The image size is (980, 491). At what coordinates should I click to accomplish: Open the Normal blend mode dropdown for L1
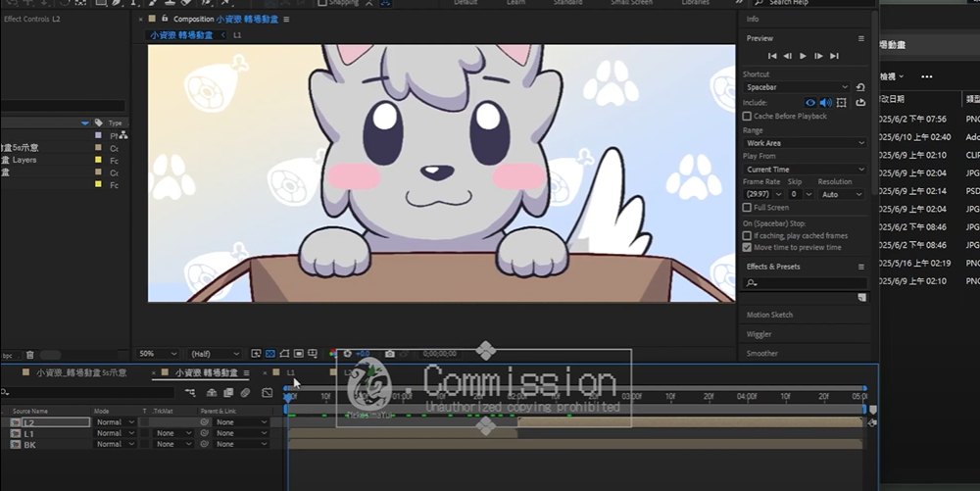tap(114, 433)
